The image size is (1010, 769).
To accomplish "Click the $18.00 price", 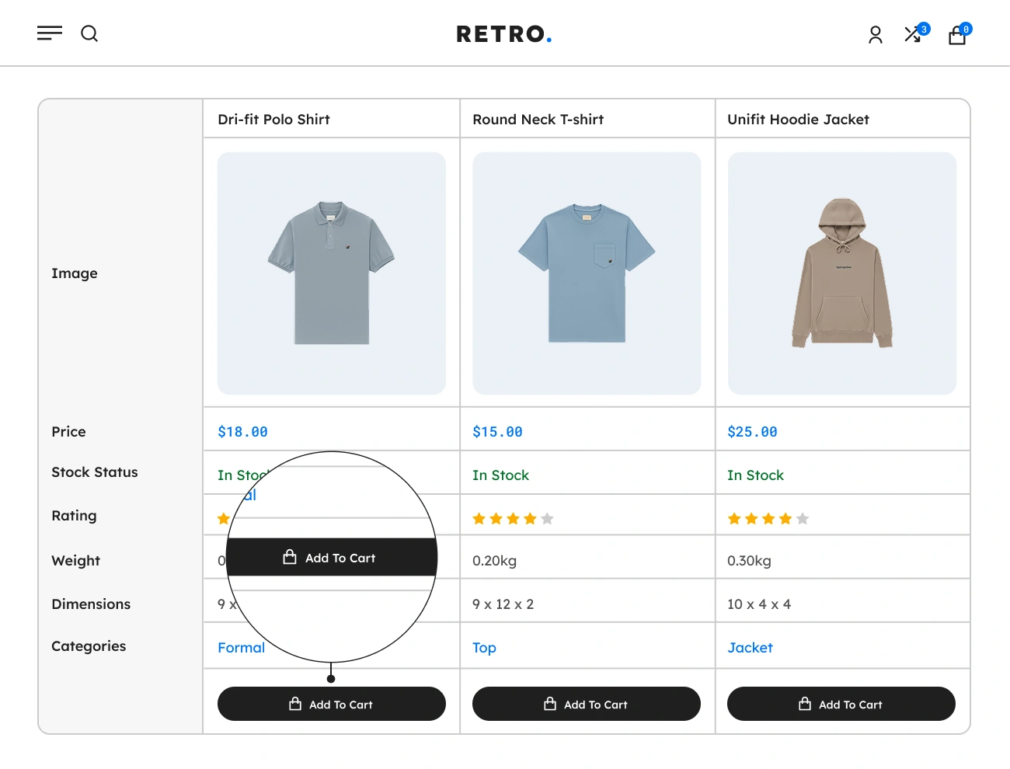I will (242, 432).
